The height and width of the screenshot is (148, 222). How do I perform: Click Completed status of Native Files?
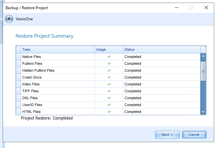(133, 57)
